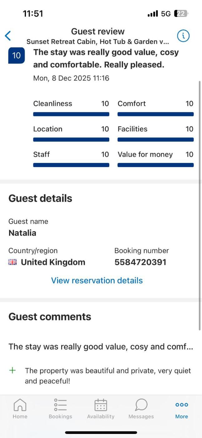Viewport: 202px width, 438px height.
Task: Expand the truncated Sunset Retreat Cabin property name
Action: click(x=97, y=42)
